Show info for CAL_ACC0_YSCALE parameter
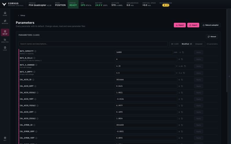 coord(38,106)
